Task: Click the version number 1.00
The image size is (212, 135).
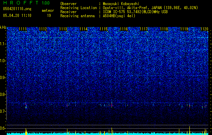Action: [x=46, y=3]
